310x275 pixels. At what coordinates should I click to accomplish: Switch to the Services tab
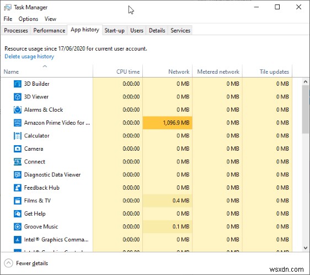coord(180,31)
